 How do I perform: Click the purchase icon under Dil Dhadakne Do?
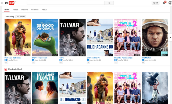coord(88,60)
